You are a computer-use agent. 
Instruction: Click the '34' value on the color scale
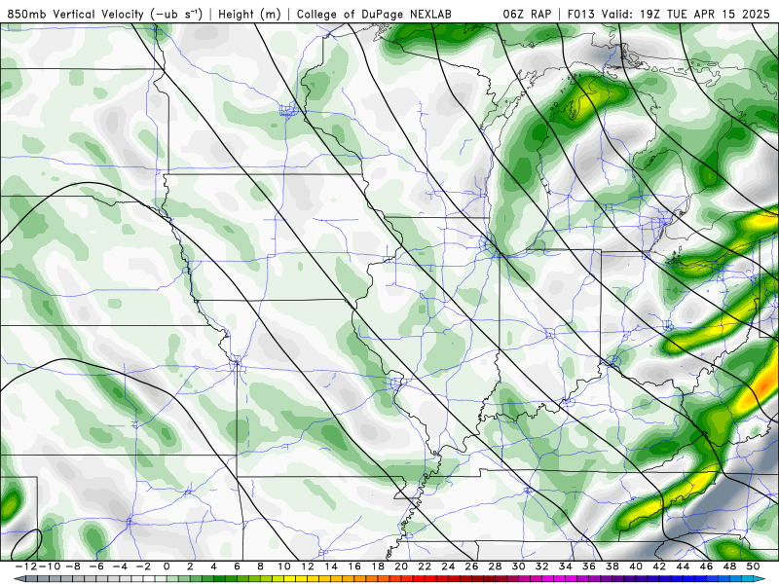point(566,566)
